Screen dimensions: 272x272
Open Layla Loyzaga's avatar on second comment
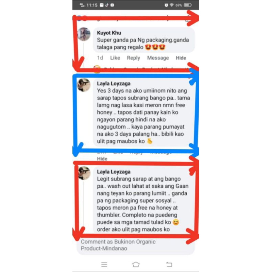coord(84,173)
